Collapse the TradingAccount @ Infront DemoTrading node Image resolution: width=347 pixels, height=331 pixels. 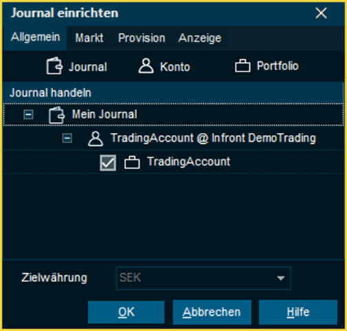(67, 138)
